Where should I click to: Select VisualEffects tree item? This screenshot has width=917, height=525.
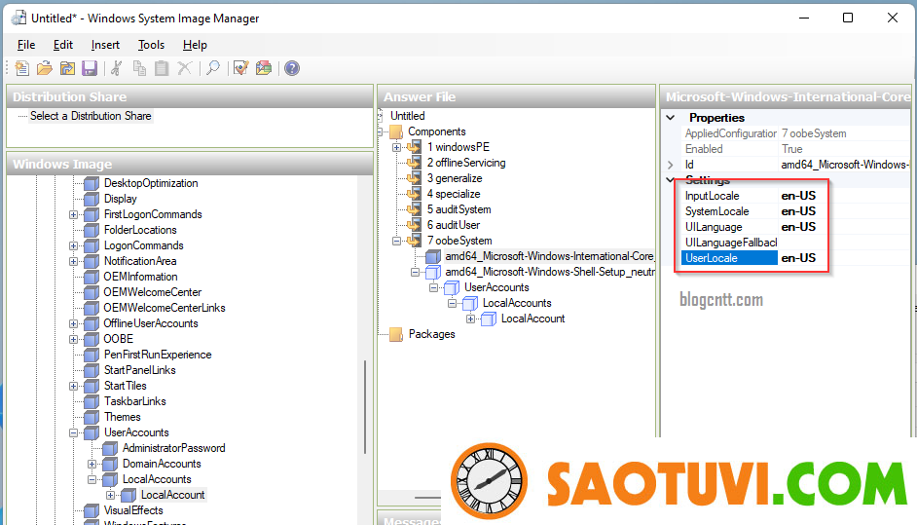click(133, 510)
